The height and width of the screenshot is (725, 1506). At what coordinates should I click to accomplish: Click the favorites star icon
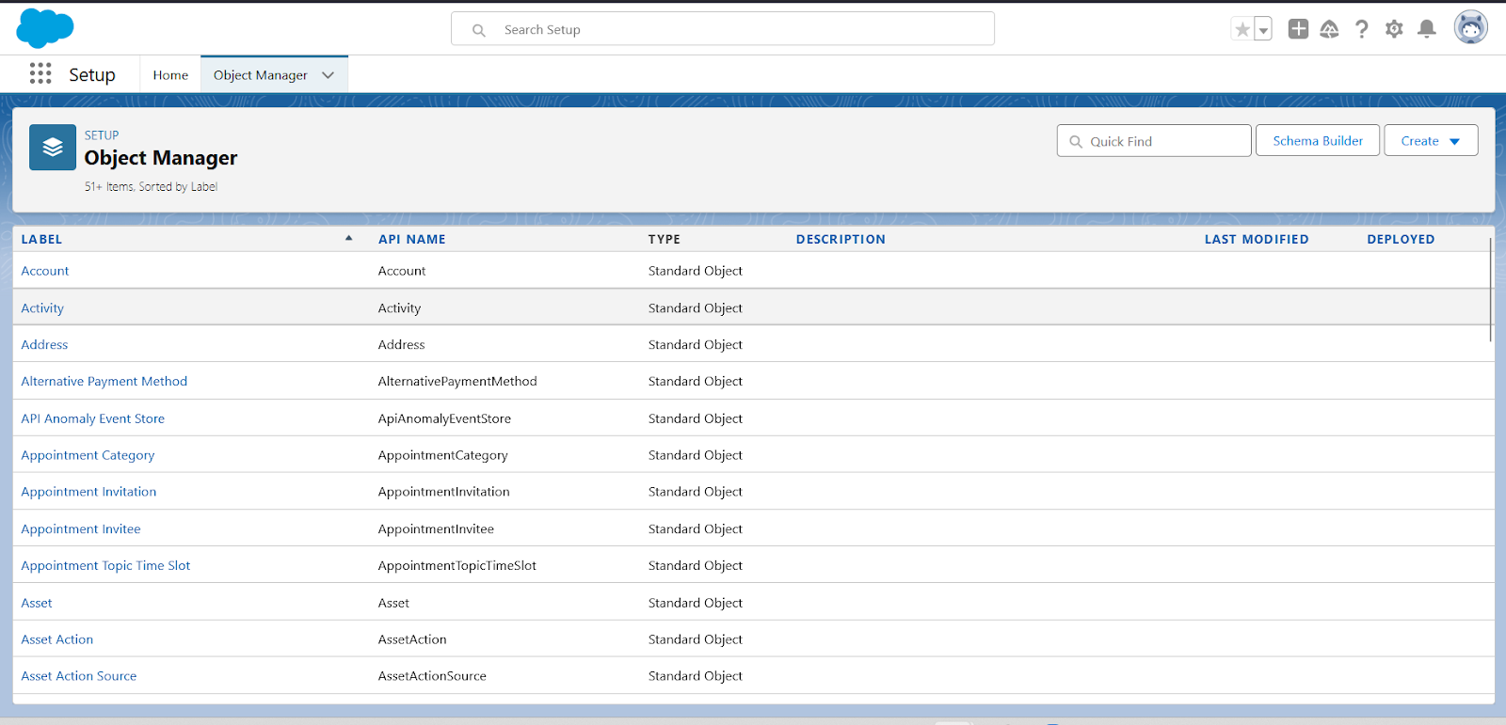click(1242, 29)
